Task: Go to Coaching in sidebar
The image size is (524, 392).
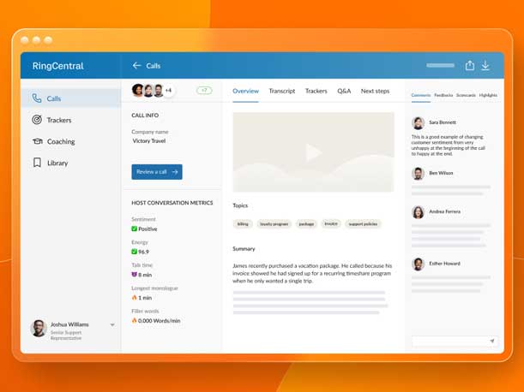Action: (60, 141)
